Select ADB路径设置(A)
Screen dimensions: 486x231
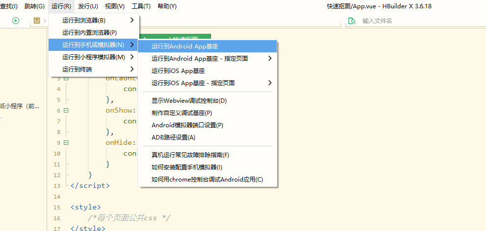point(207,138)
